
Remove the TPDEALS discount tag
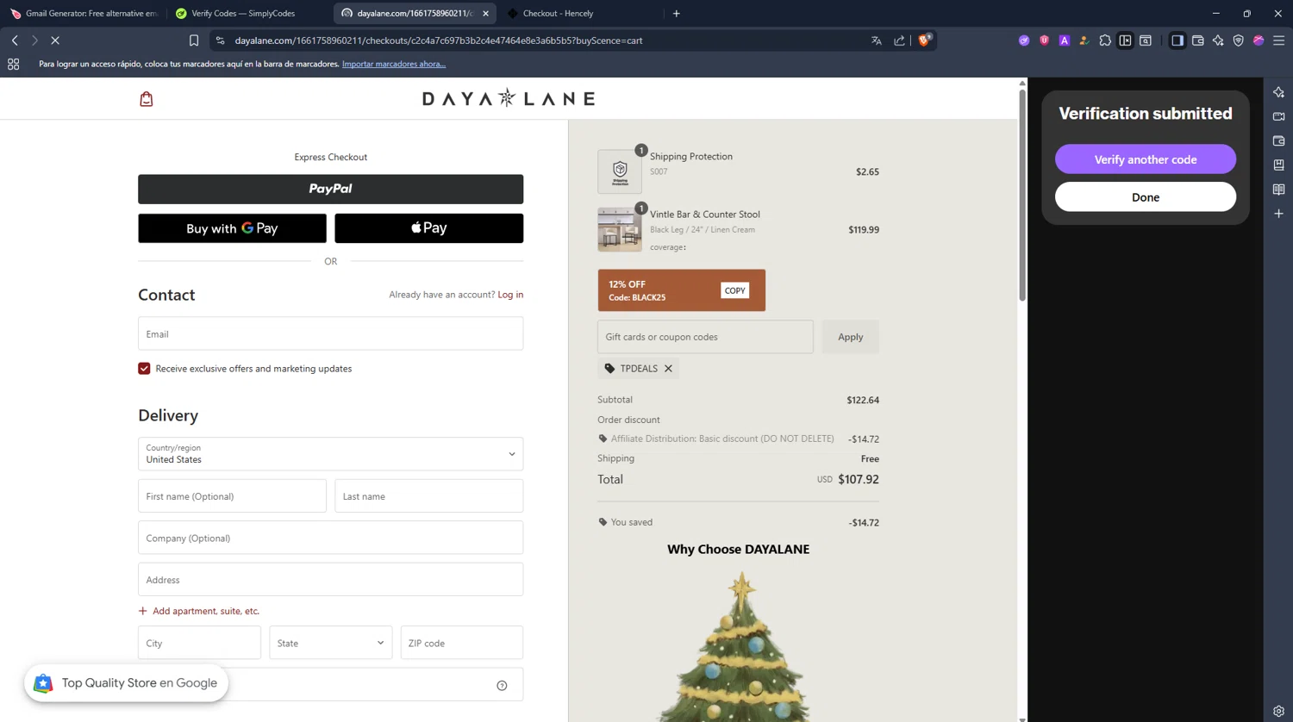point(668,369)
